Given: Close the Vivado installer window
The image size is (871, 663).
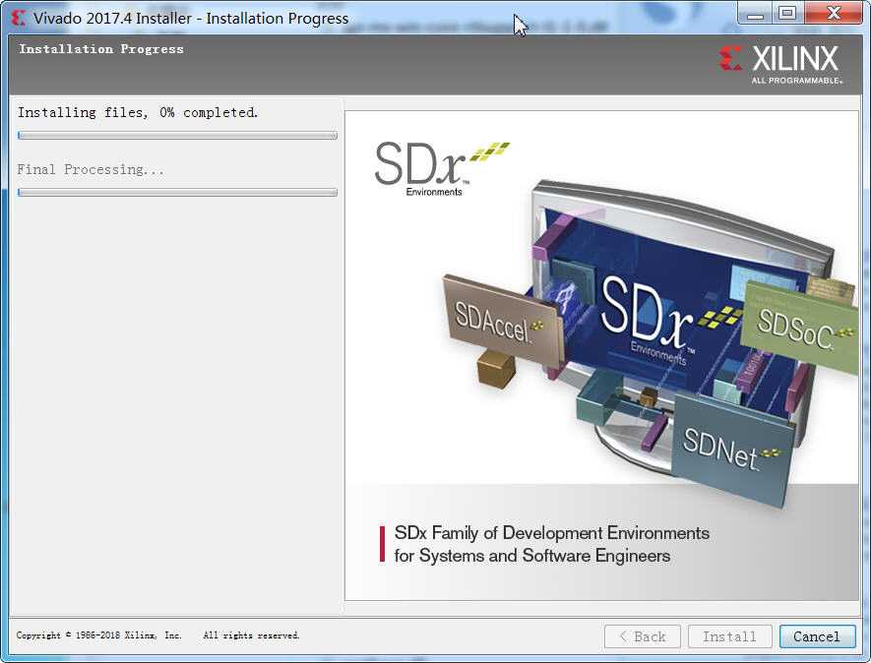Looking at the screenshot, I should tap(834, 14).
